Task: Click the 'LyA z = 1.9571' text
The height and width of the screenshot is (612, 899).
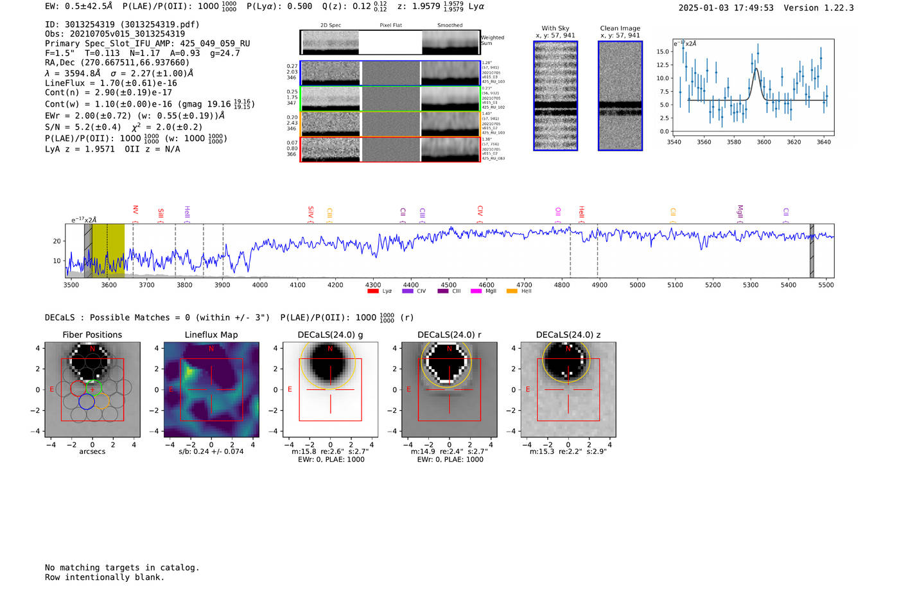Action: click(80, 149)
